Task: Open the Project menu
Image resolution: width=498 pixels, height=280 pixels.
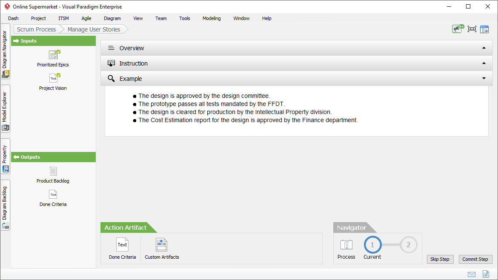Action: 38,18
